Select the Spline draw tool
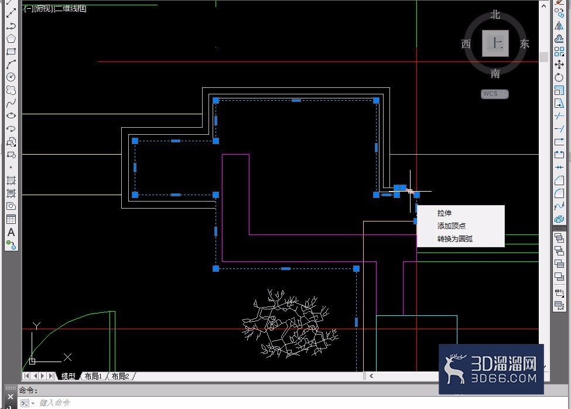The image size is (571, 409). tap(11, 103)
